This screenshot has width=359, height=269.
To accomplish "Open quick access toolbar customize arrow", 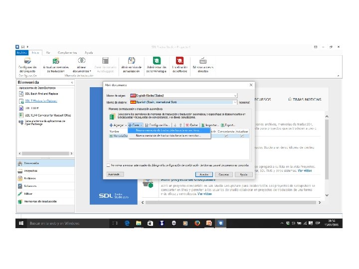I will 27,47.
